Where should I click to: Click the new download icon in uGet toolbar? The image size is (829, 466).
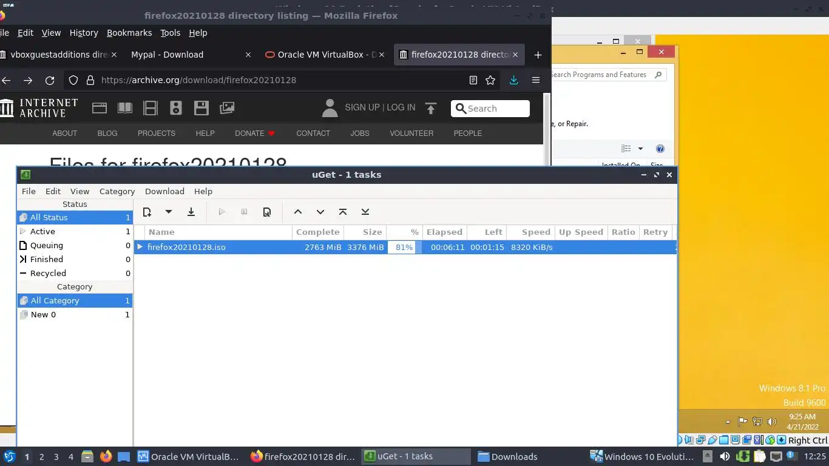click(x=147, y=212)
